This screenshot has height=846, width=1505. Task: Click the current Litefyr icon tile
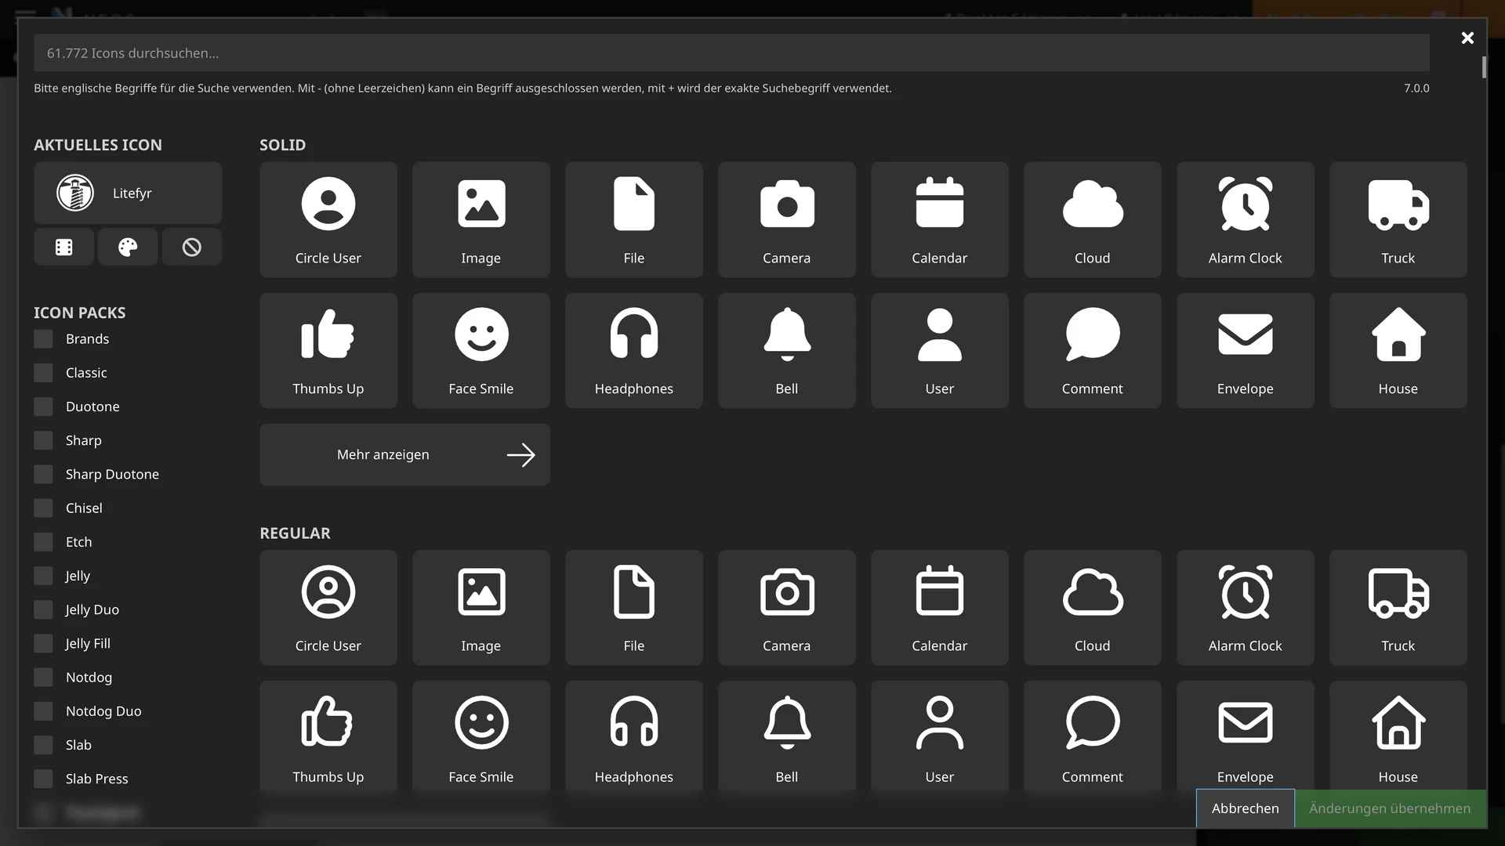click(x=128, y=193)
